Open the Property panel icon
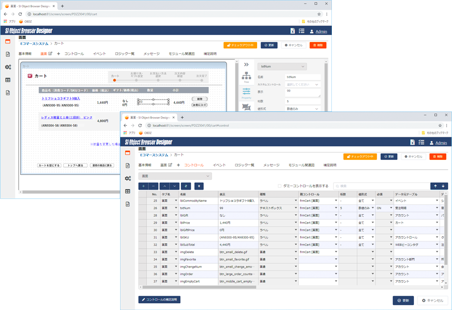Screen dimensions: 452x310 point(246,93)
